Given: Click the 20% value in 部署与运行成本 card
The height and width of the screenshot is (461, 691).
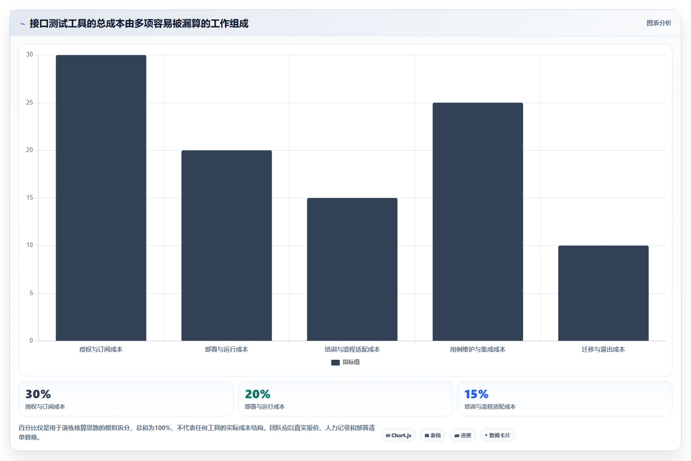Looking at the screenshot, I should coord(257,394).
